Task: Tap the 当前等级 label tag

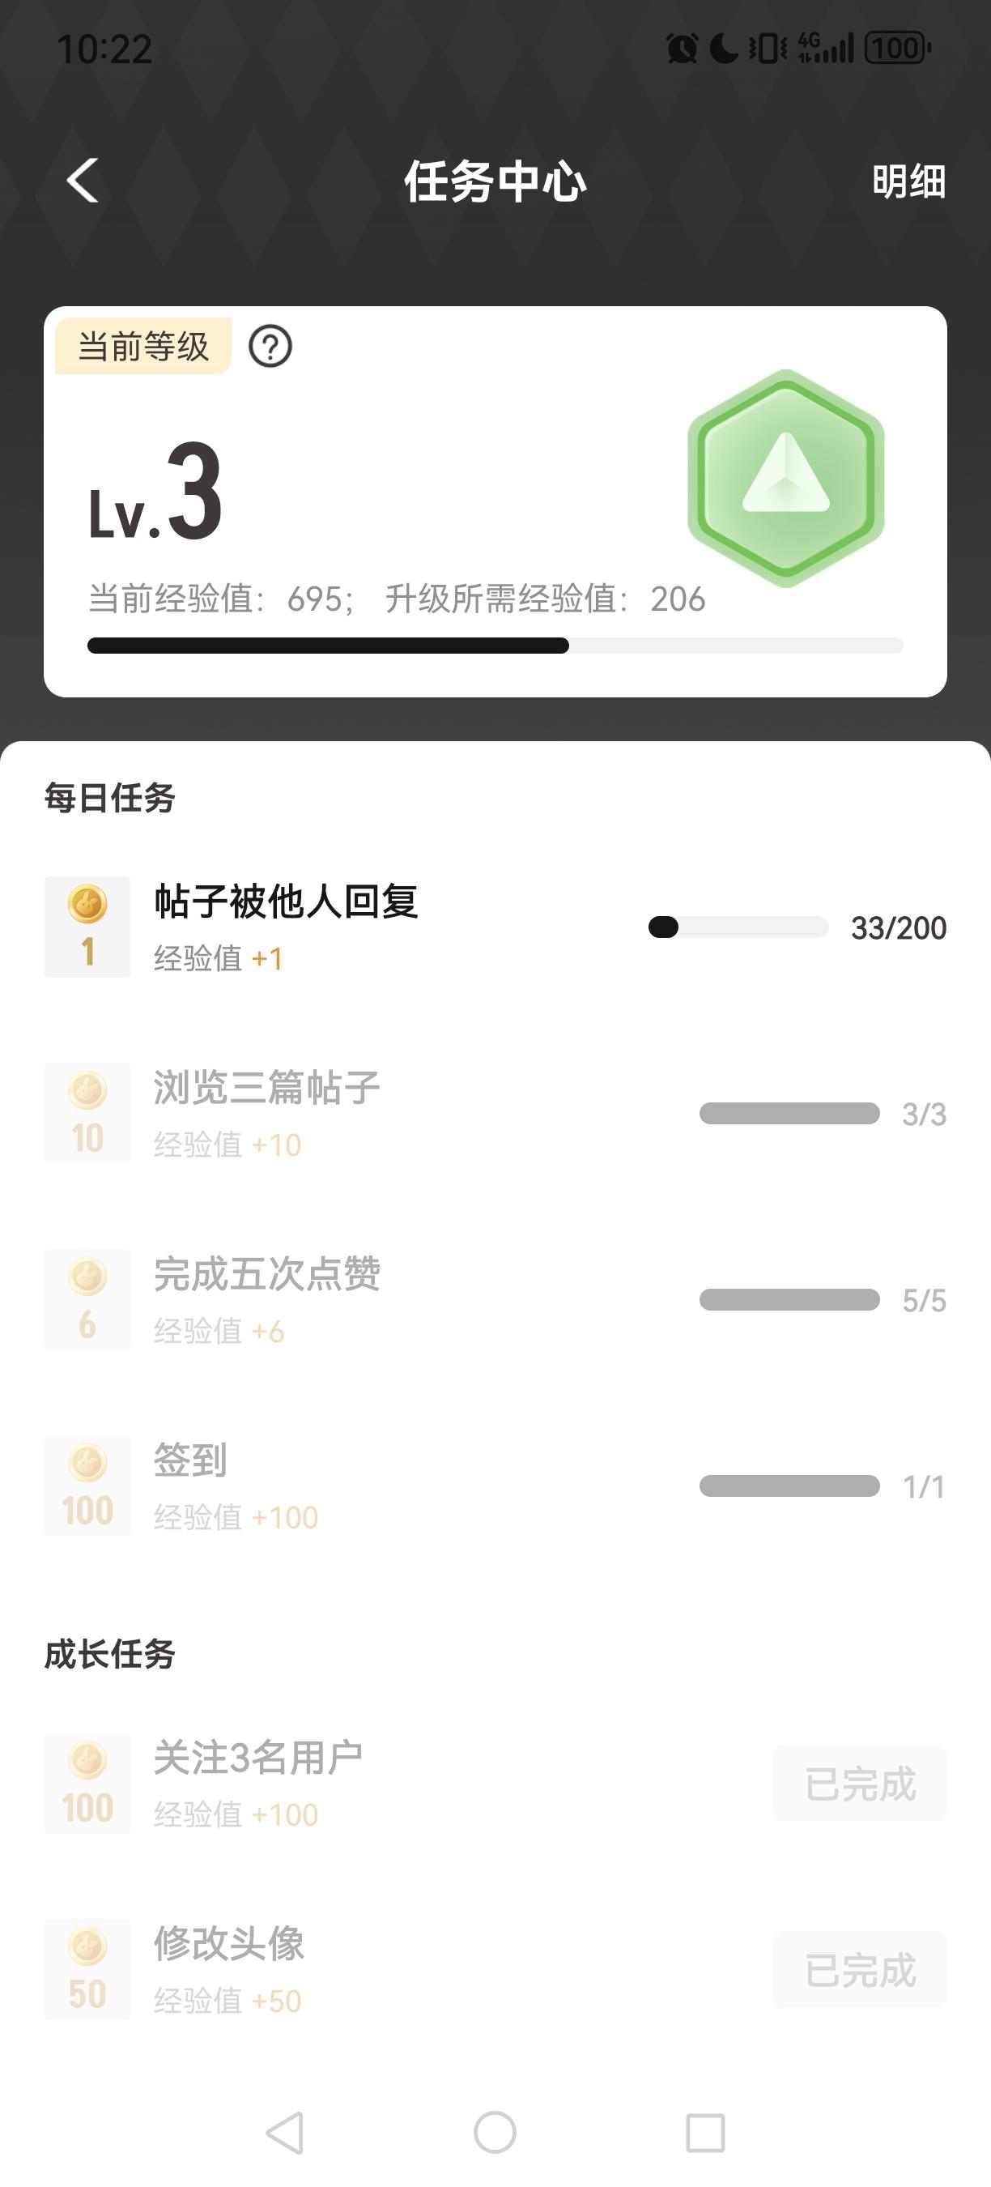Action: click(x=142, y=347)
